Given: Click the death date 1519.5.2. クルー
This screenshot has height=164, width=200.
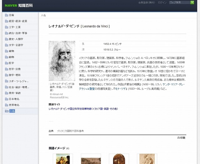Looking at the screenshot, I should [112, 50].
